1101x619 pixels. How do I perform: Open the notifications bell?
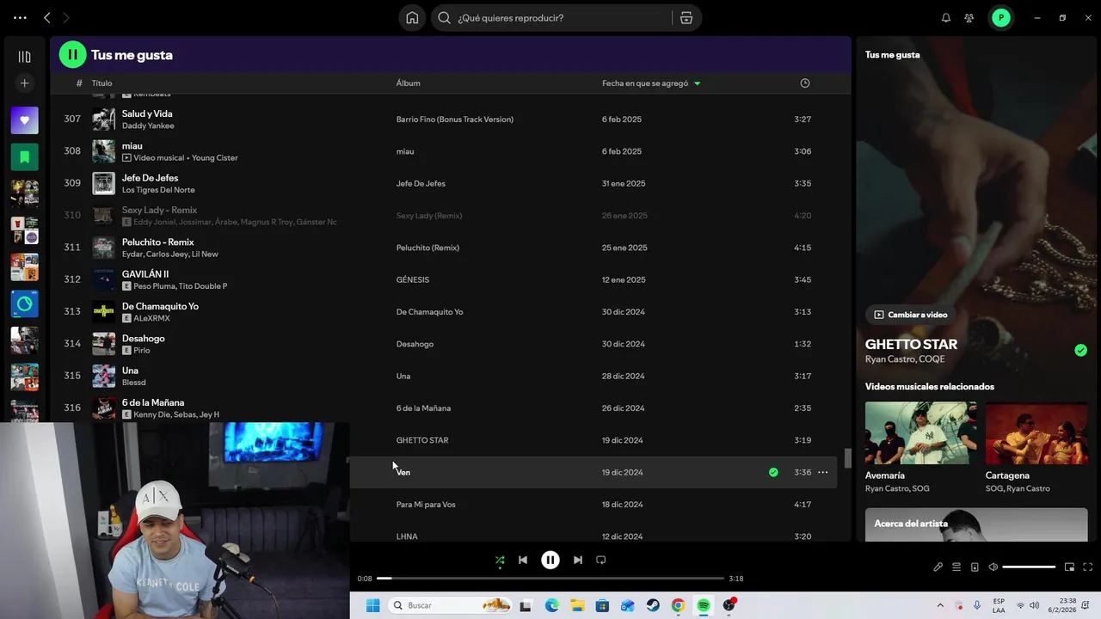946,18
